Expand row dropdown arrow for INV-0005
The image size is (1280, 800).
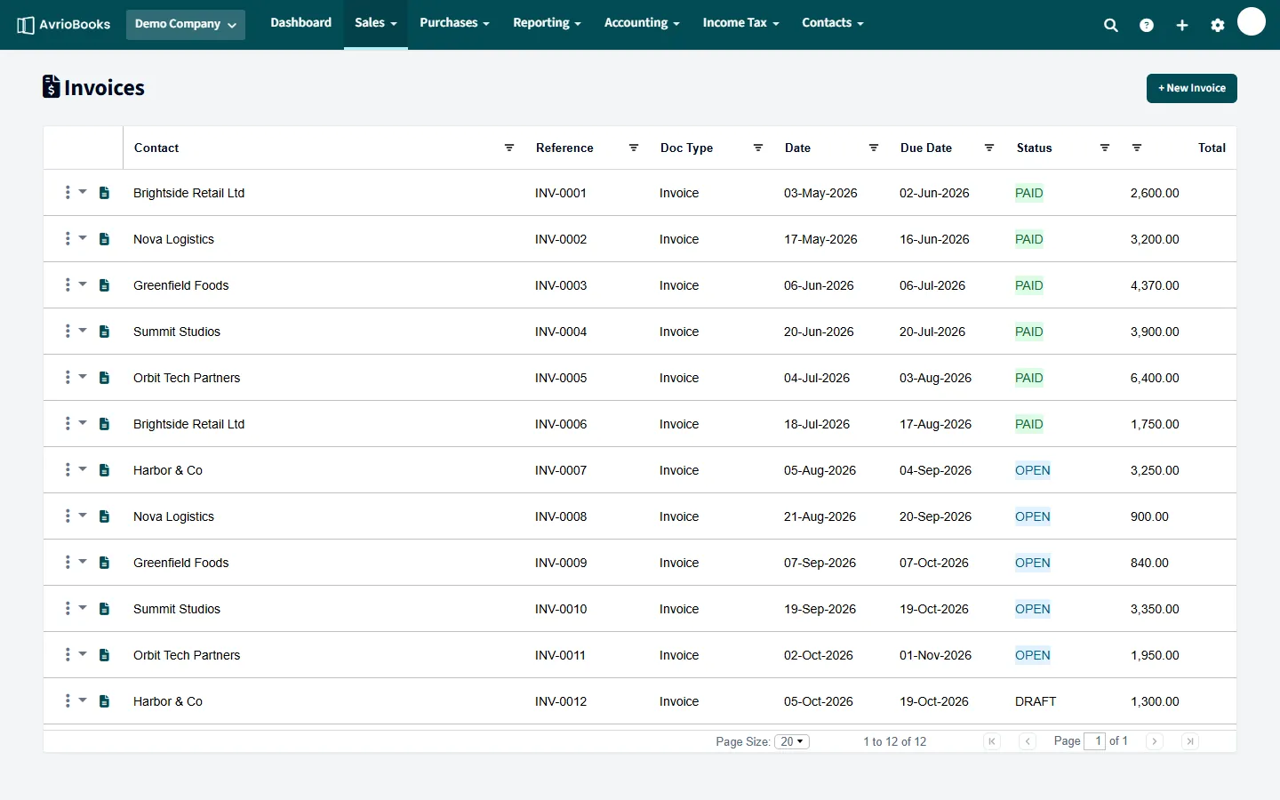click(83, 376)
